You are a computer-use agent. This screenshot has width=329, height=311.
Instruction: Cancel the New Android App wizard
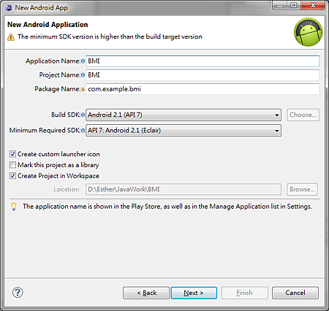pos(295,293)
